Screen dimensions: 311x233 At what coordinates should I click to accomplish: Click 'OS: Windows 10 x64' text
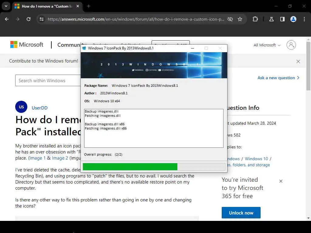click(x=102, y=101)
